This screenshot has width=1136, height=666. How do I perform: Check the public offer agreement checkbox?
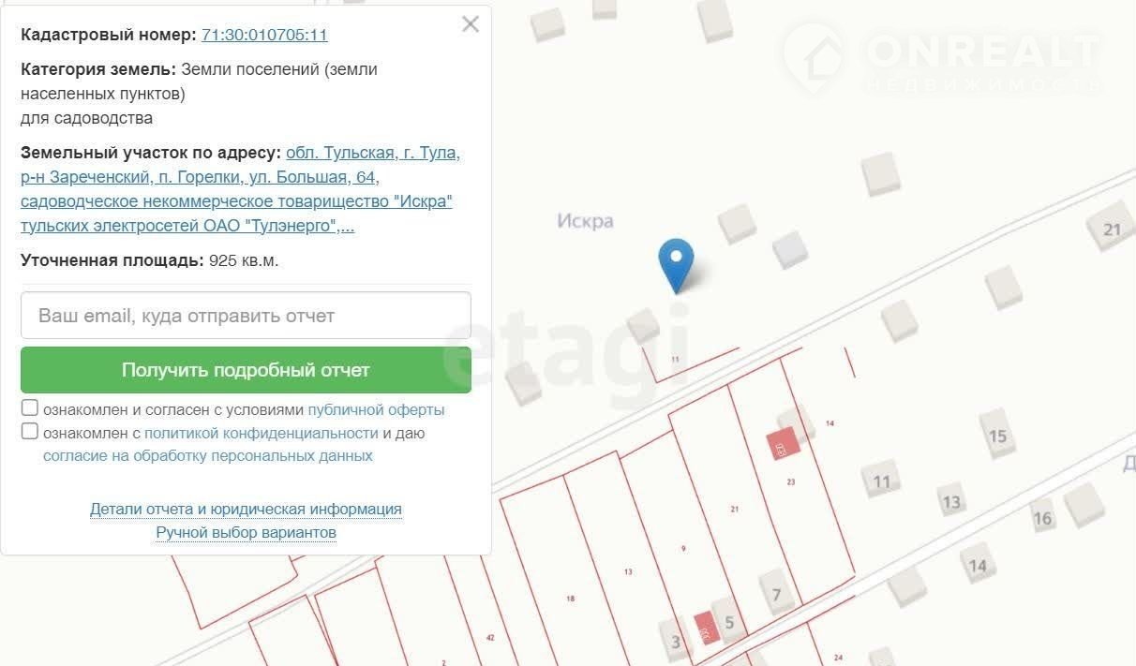point(30,408)
